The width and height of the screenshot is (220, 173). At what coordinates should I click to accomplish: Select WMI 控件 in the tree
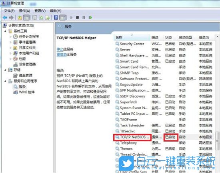tap(27, 92)
